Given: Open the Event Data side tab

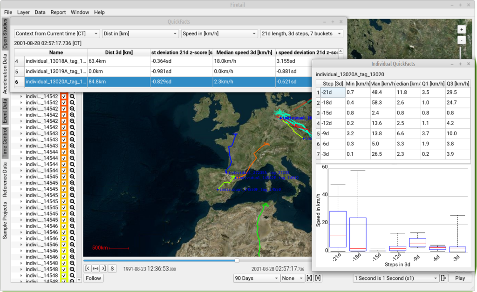Looking at the screenshot, I should pos(5,111).
